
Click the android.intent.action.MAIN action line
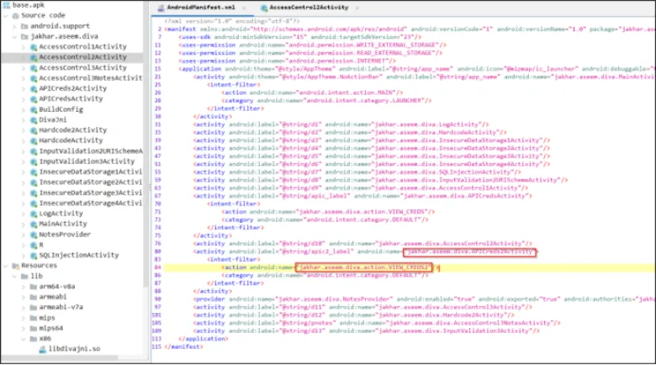coord(312,93)
